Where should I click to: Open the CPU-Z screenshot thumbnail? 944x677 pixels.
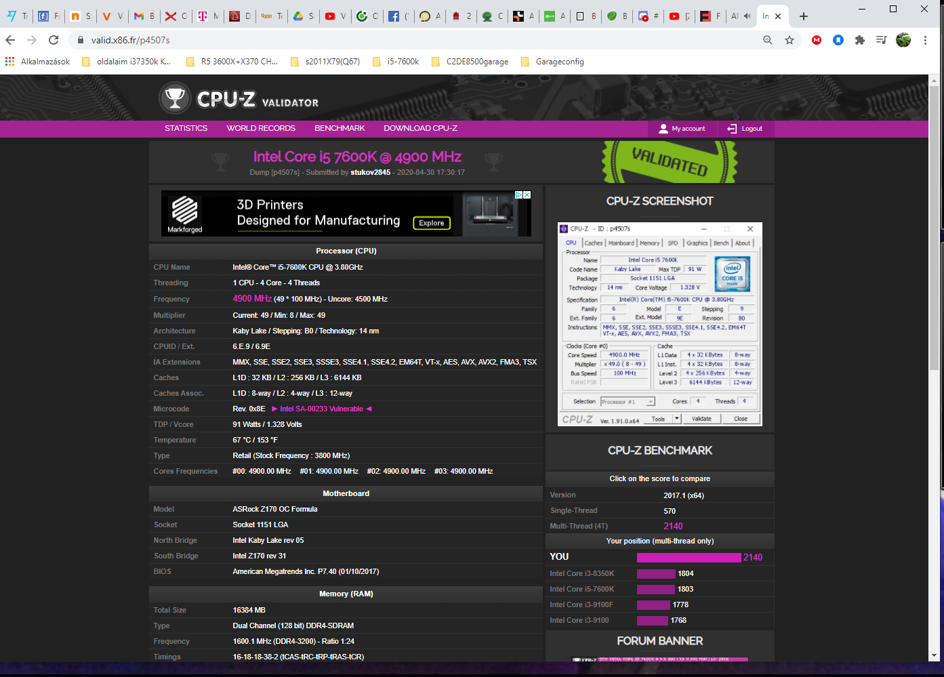coord(660,325)
